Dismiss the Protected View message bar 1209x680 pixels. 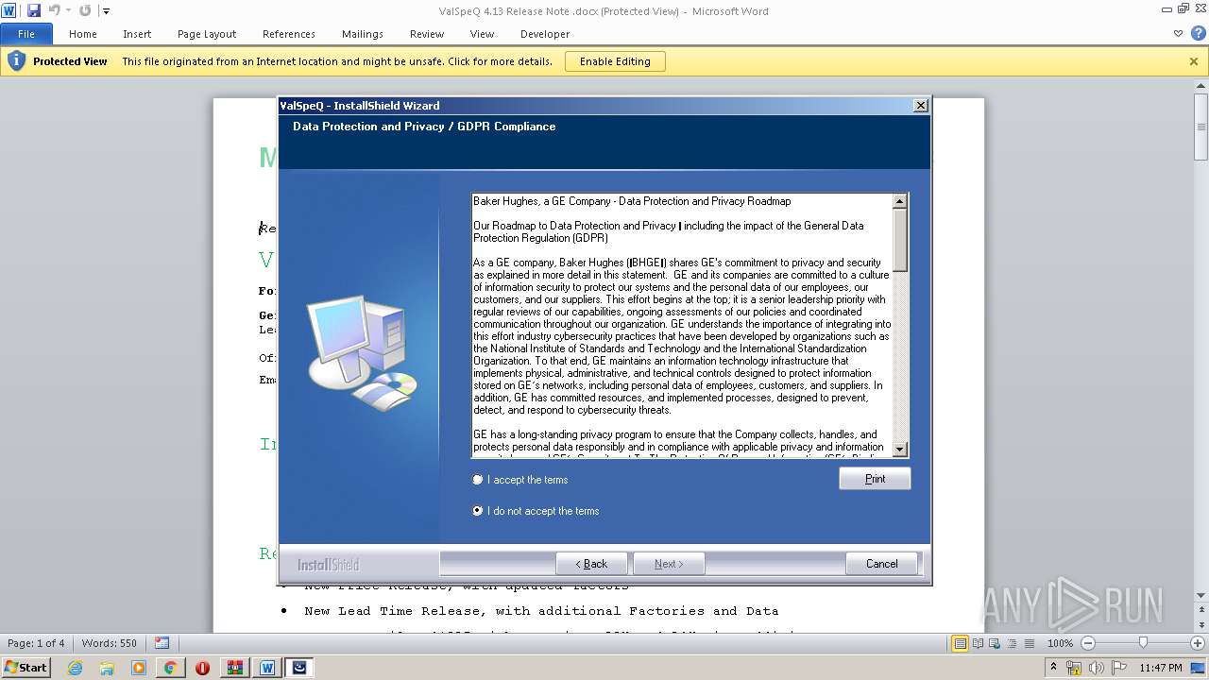coord(1194,61)
